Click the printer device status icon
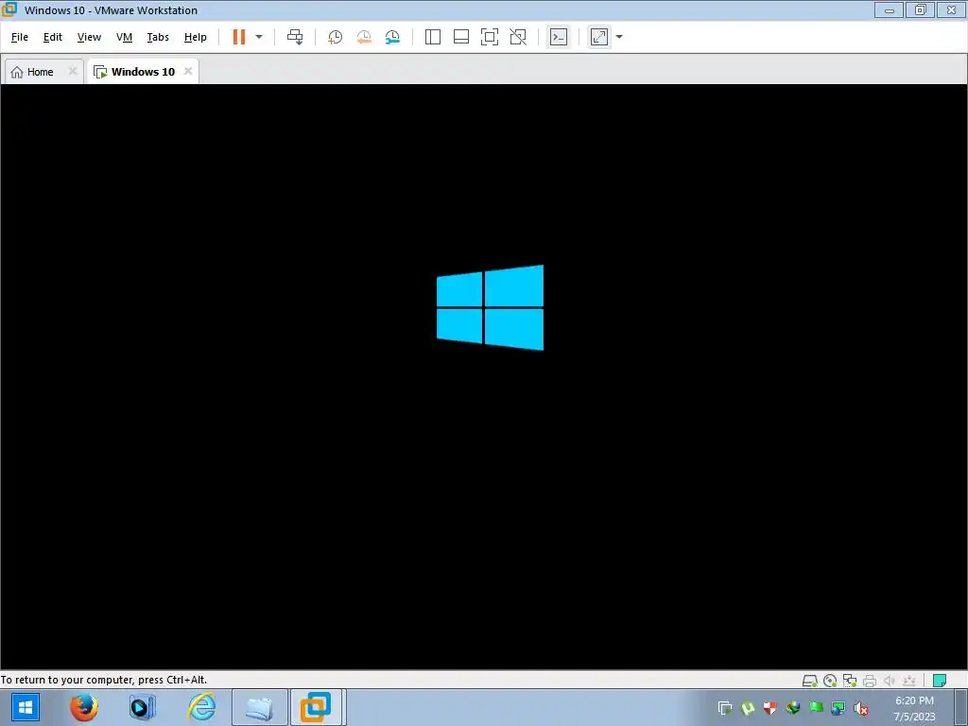The width and height of the screenshot is (968, 726). click(870, 681)
